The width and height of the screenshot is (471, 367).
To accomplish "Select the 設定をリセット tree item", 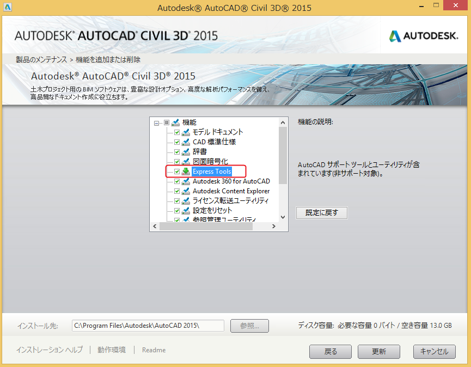I will pos(212,211).
